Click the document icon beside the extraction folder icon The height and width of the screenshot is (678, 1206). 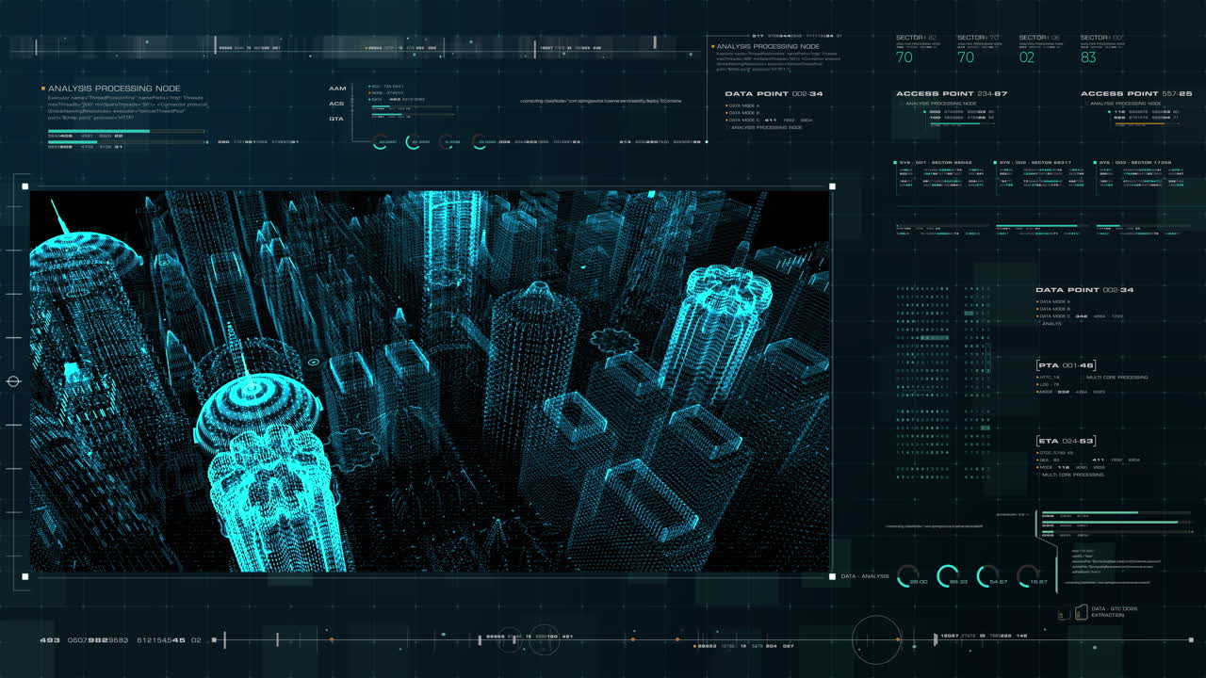click(x=1062, y=615)
